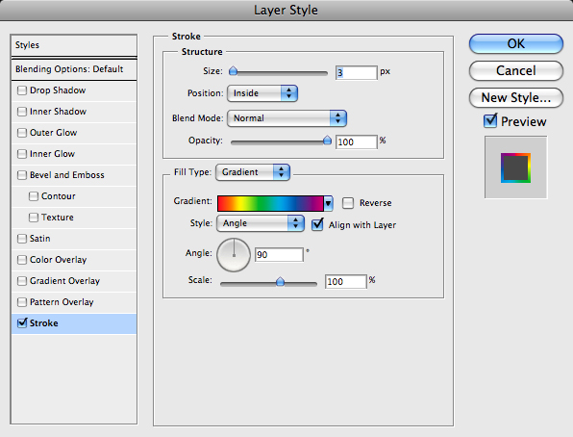This screenshot has width=573, height=437.
Task: Open the Fill Type Gradient dropdown
Action: 253,172
